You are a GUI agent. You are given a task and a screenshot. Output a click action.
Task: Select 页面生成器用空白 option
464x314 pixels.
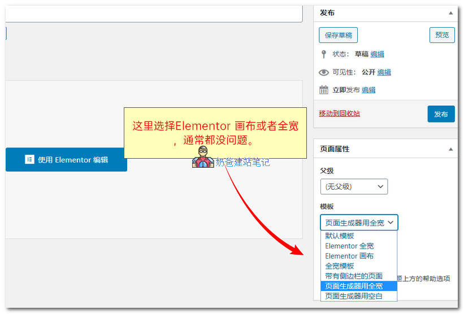[x=359, y=296]
